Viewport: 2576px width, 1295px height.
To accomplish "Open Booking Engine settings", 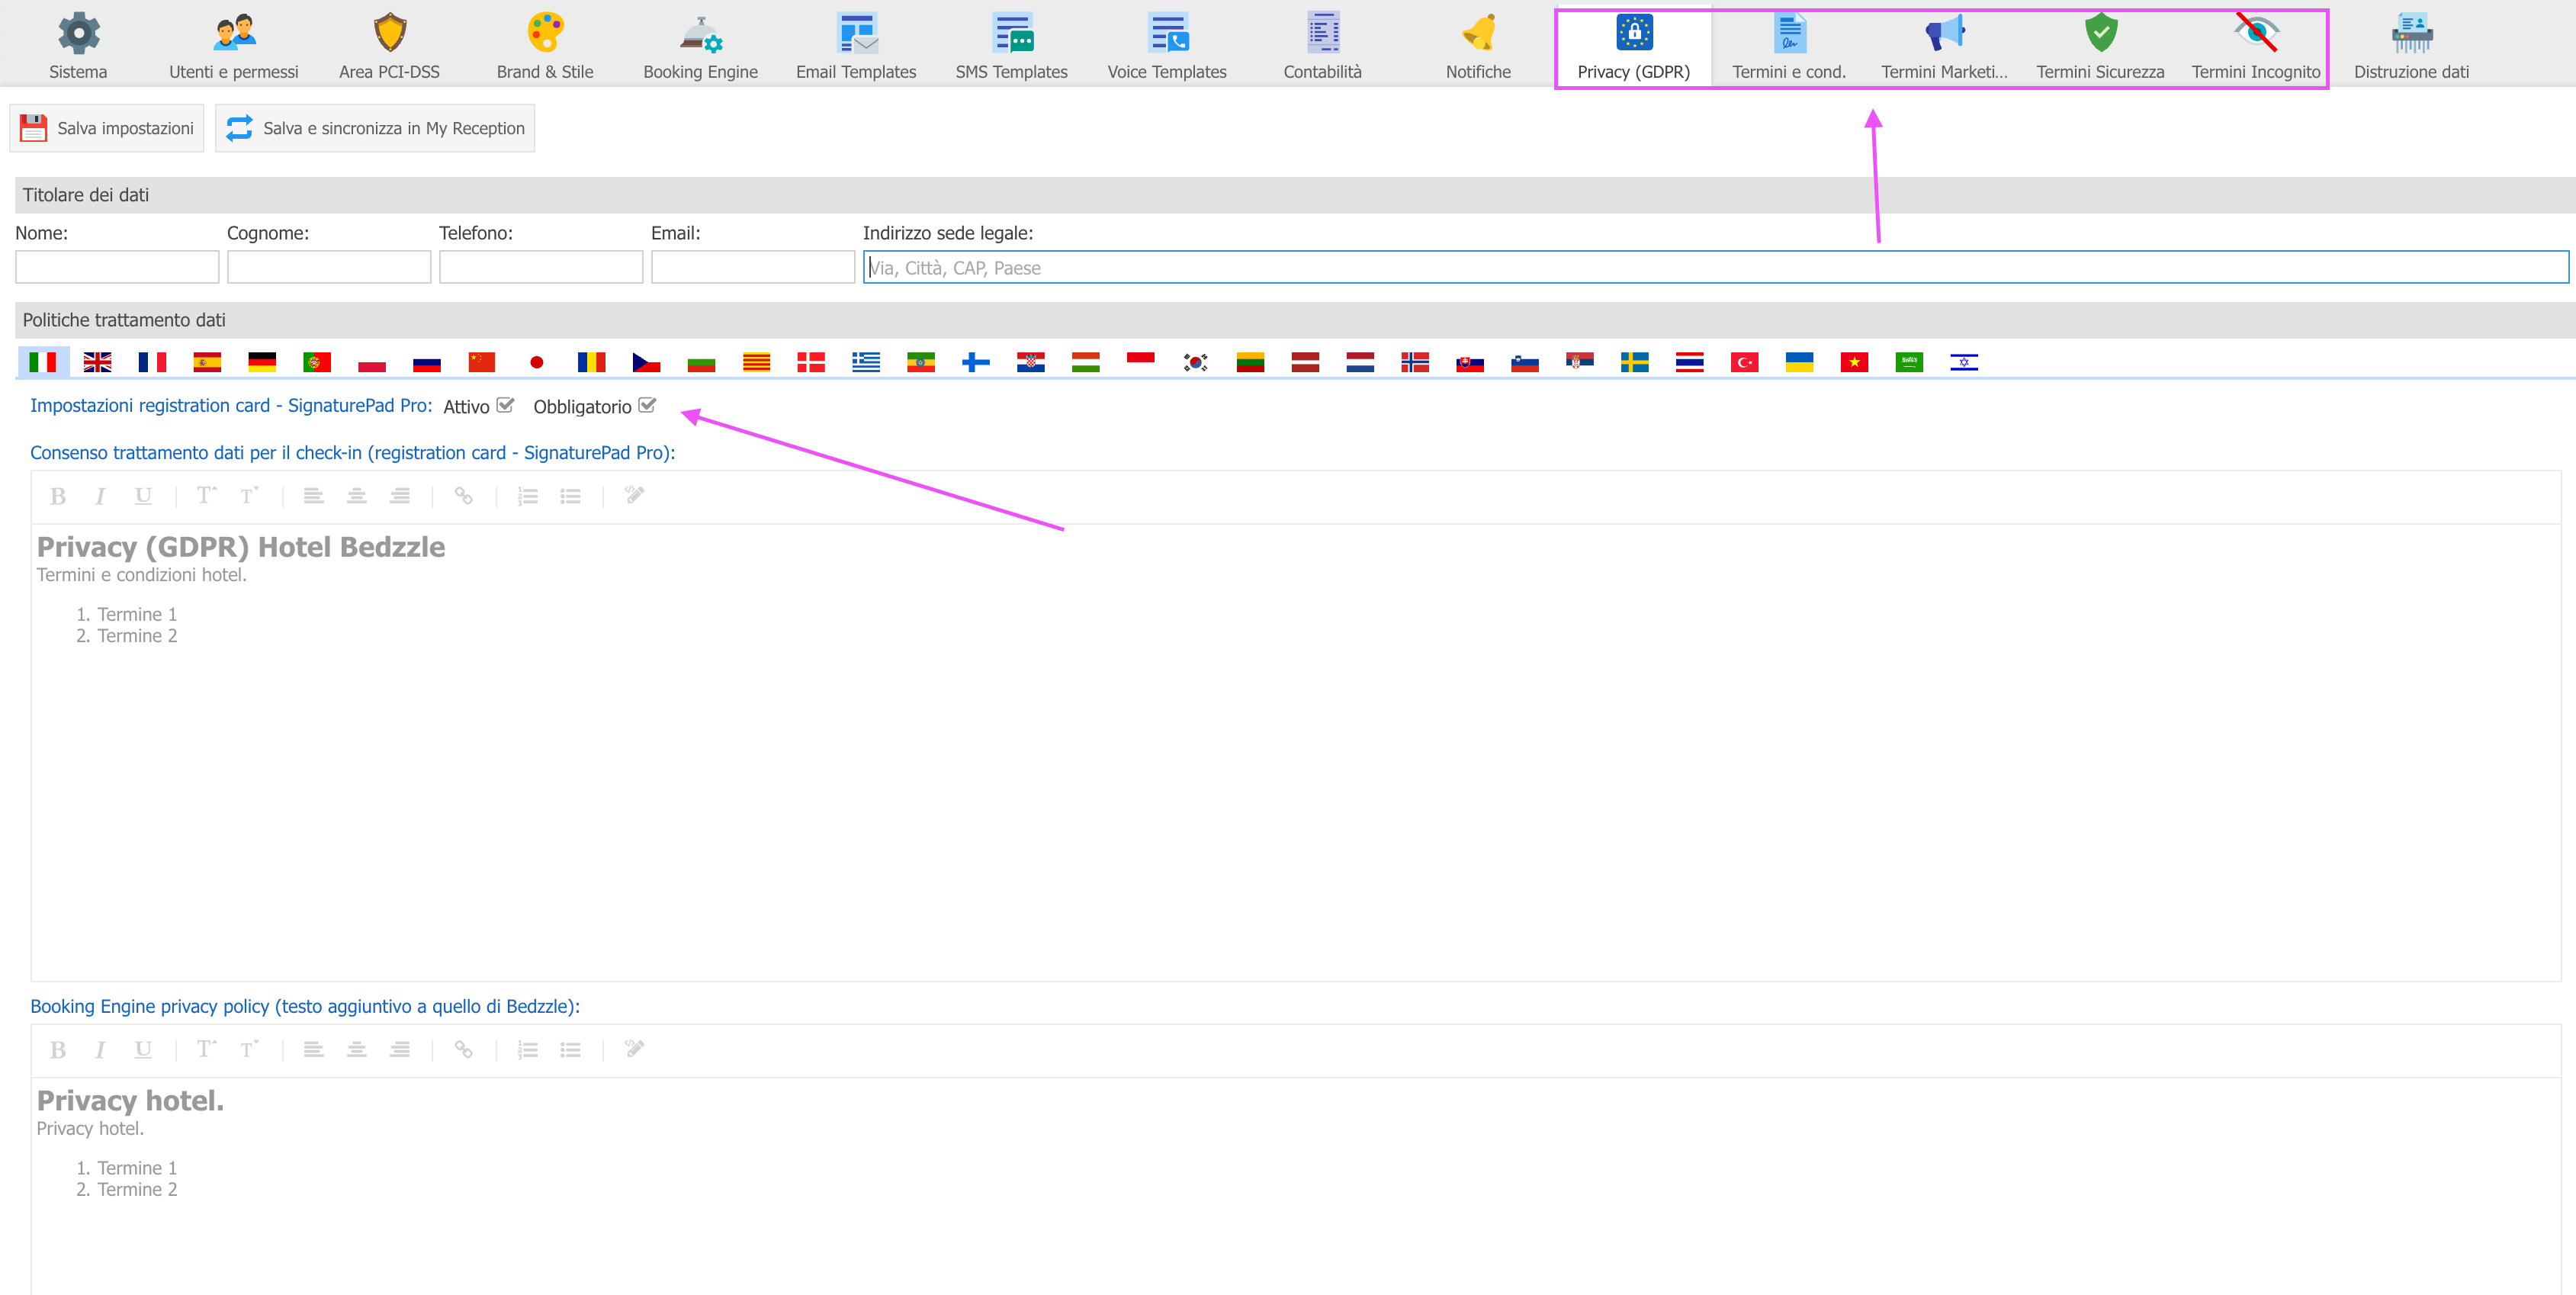I will click(x=700, y=46).
